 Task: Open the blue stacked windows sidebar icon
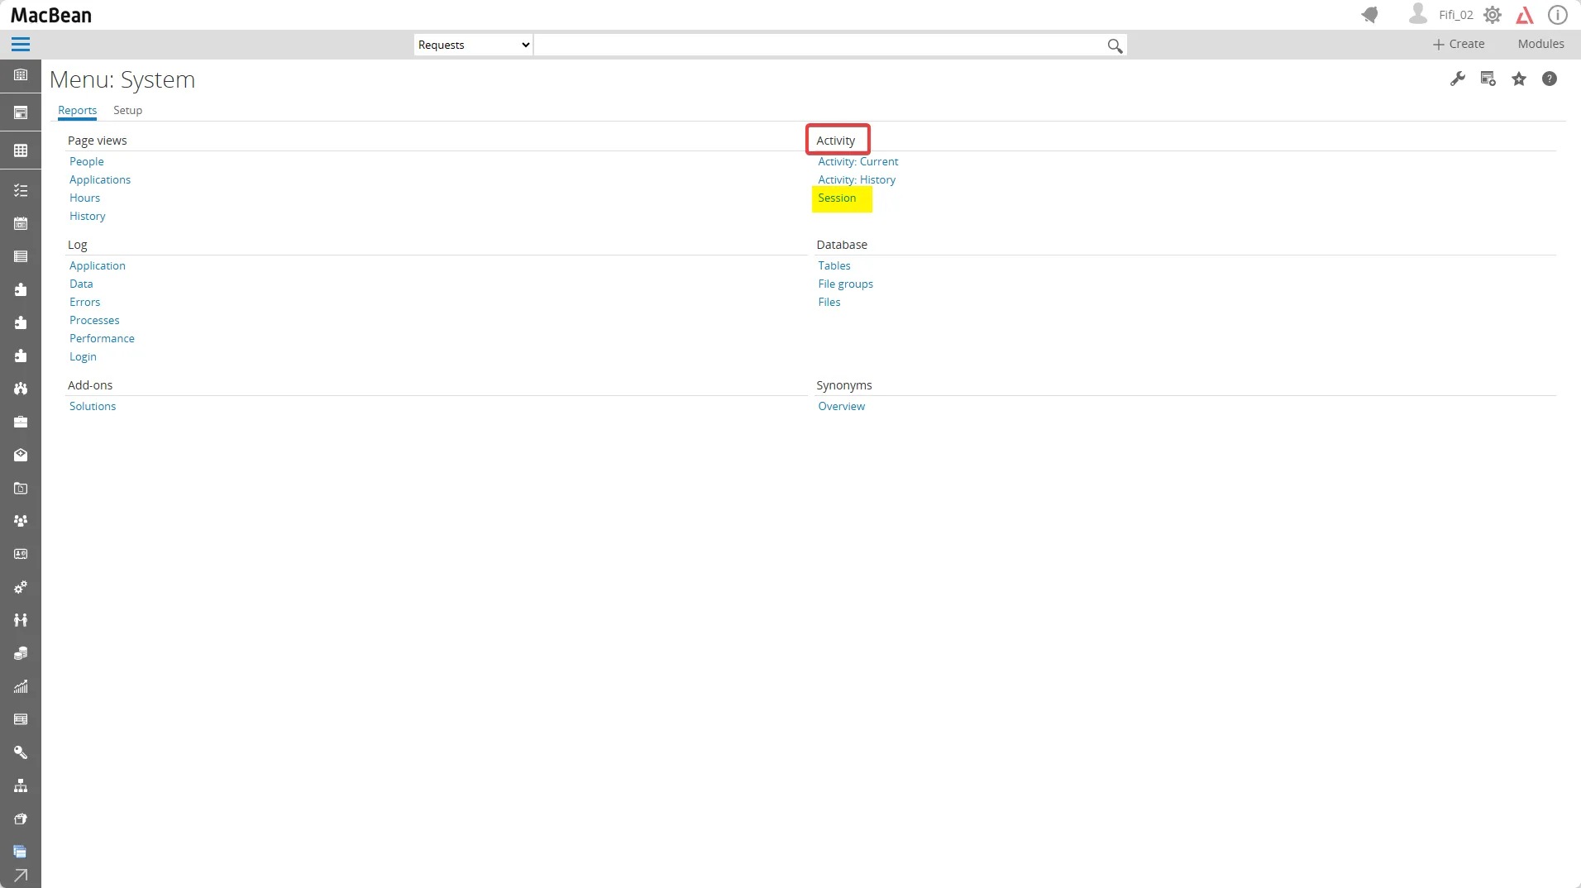point(21,852)
